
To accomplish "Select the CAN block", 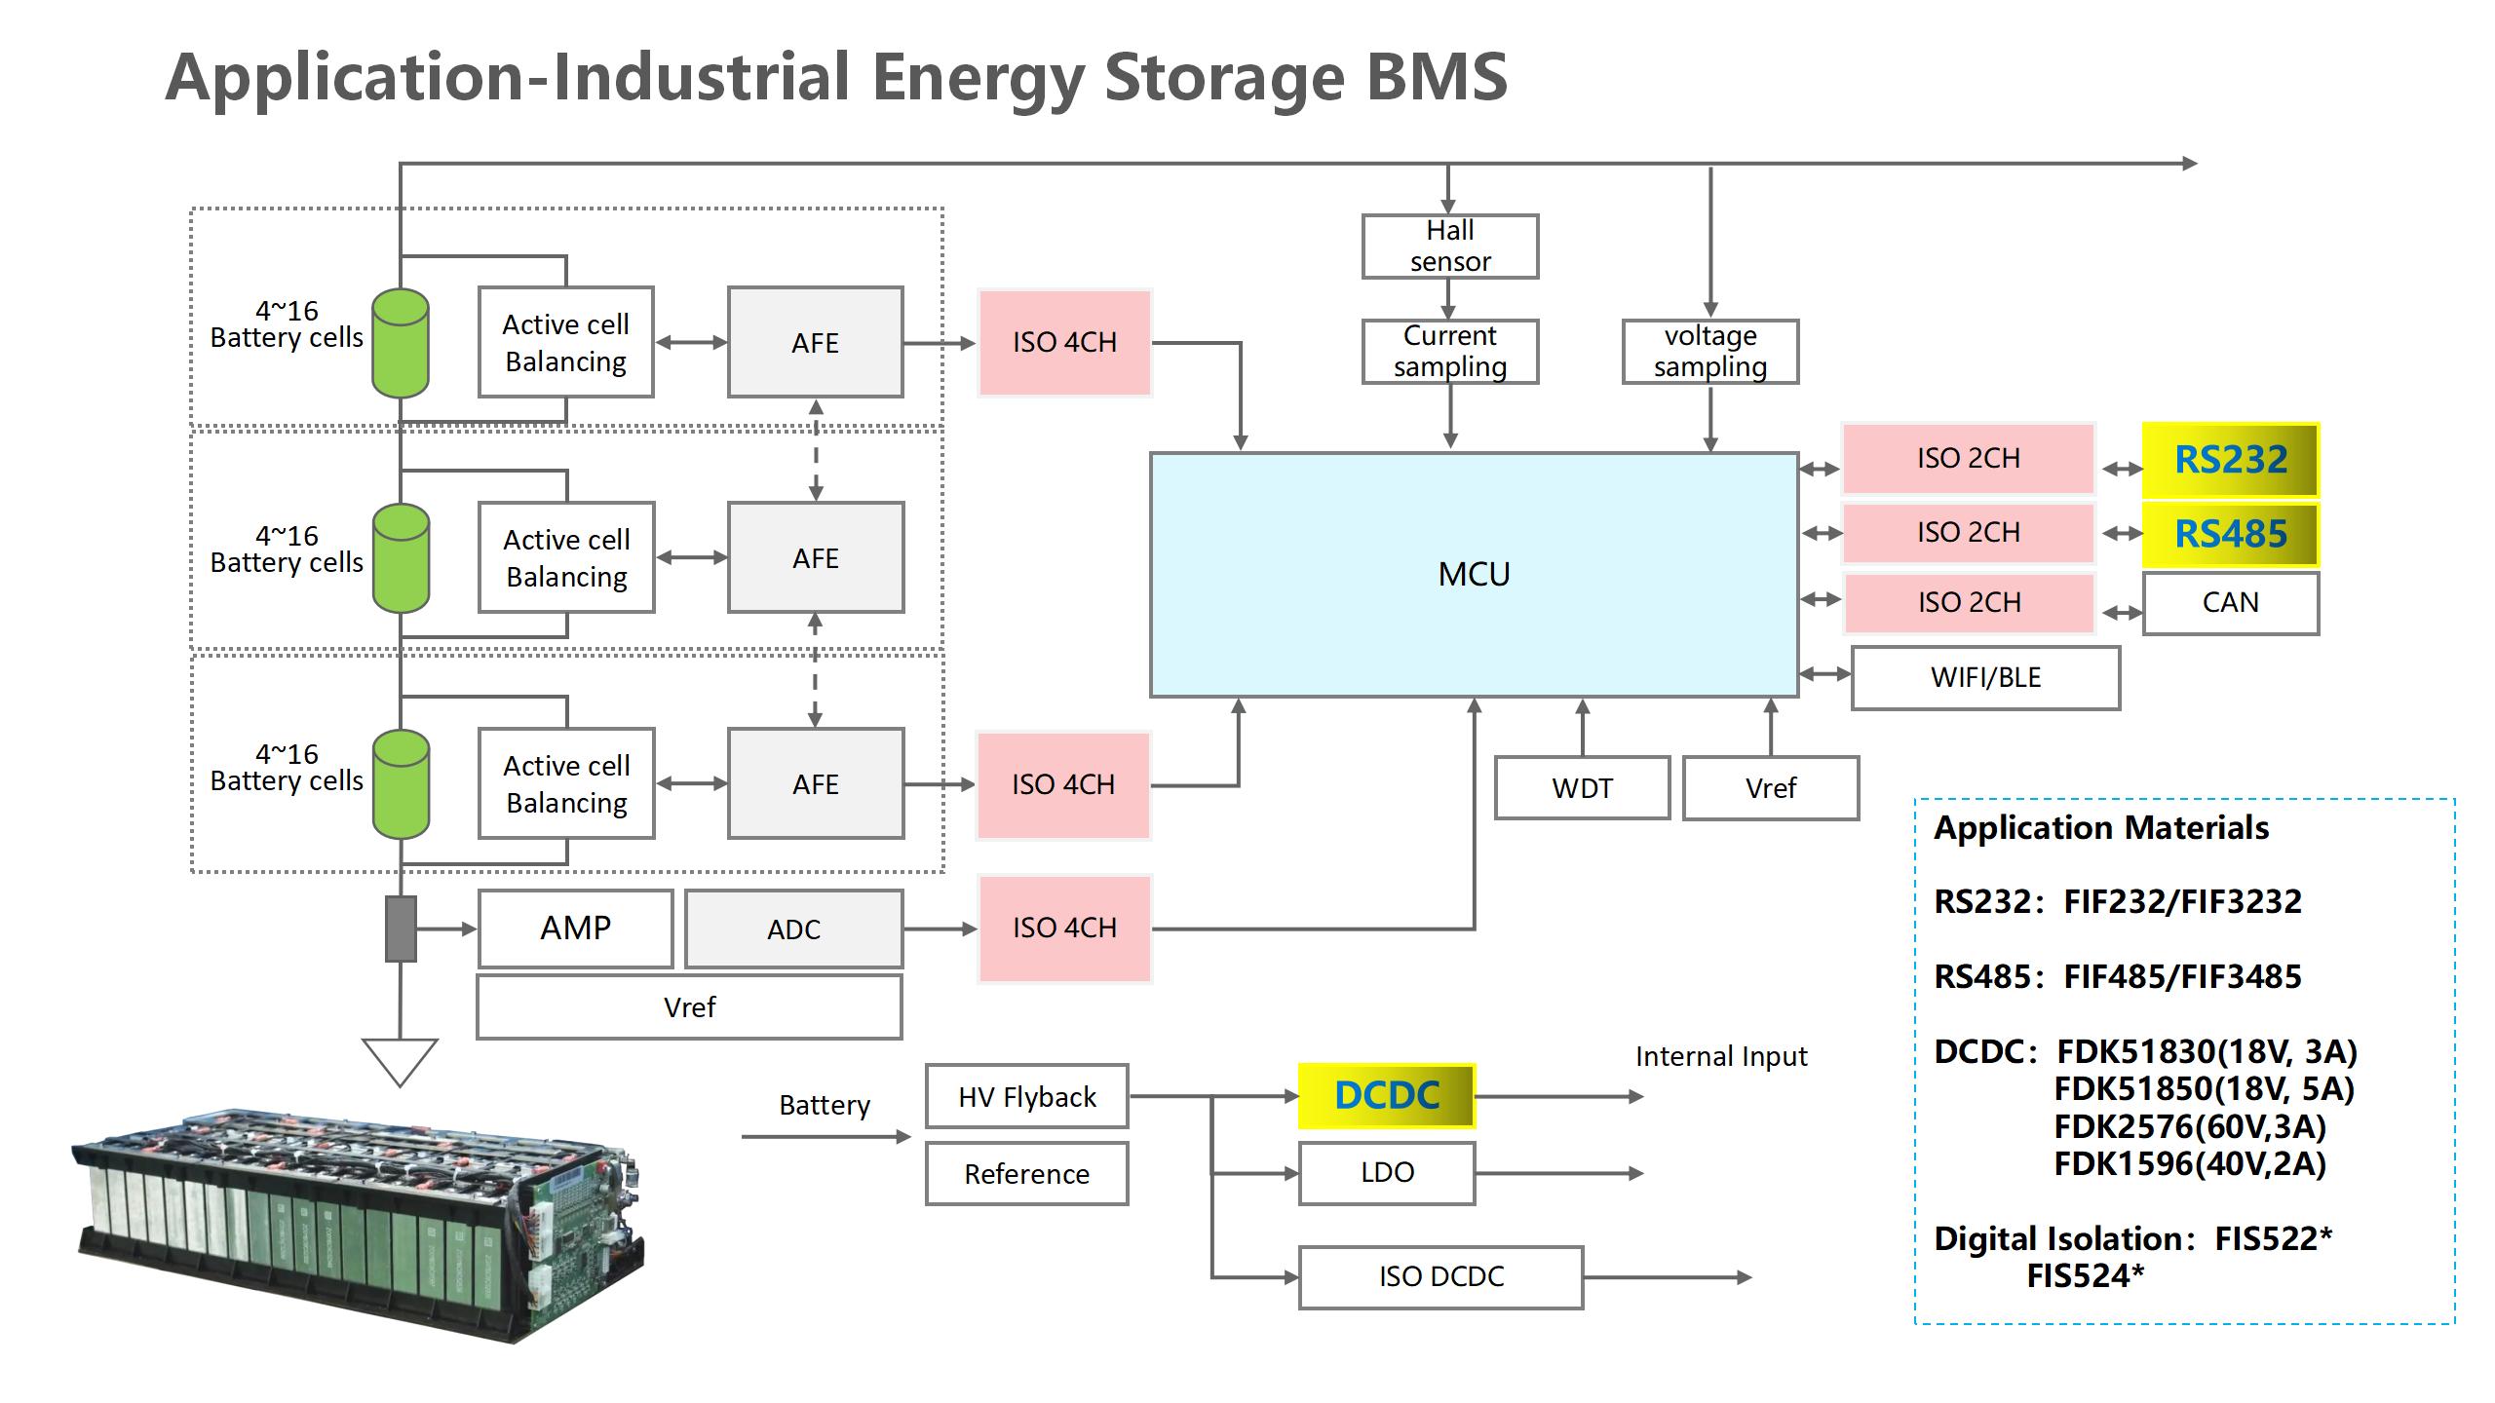I will click(x=2230, y=603).
